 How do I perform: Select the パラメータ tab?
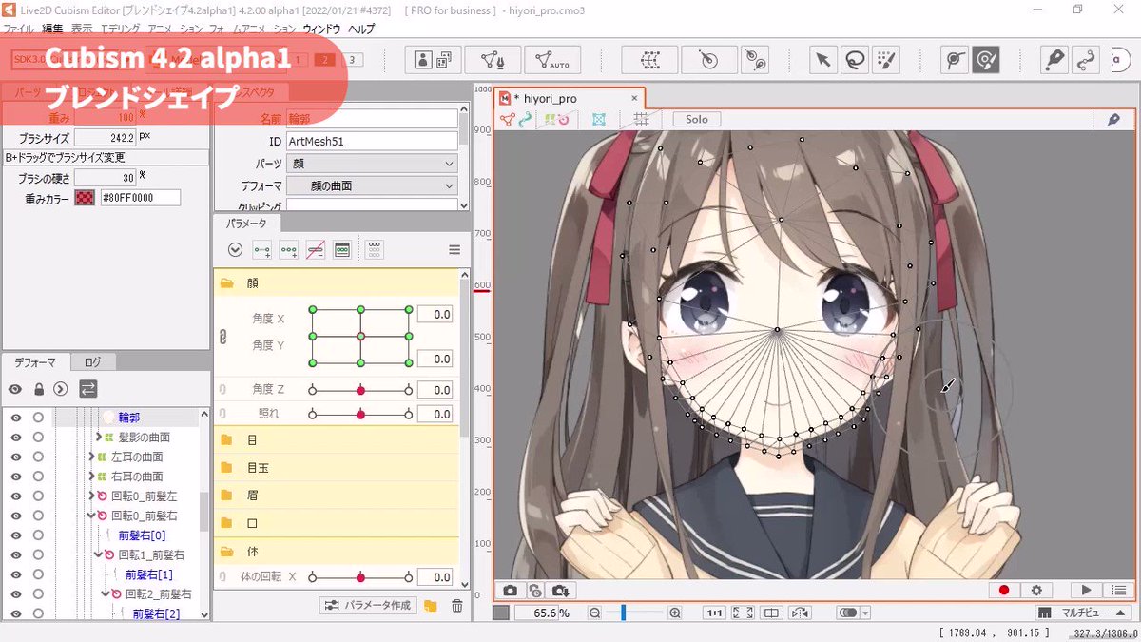coord(246,224)
